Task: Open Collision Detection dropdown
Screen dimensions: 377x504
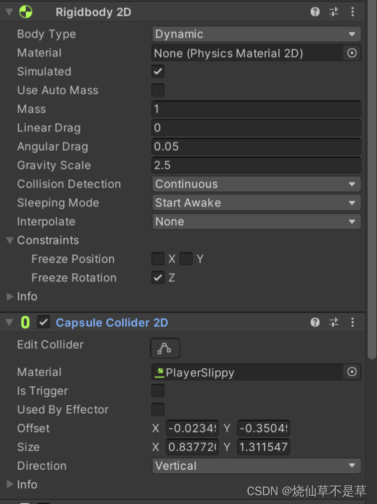Action: click(256, 184)
